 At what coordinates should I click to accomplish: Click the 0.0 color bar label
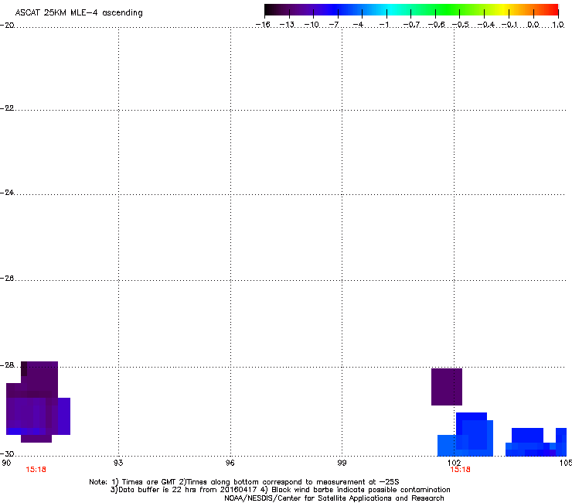(533, 25)
